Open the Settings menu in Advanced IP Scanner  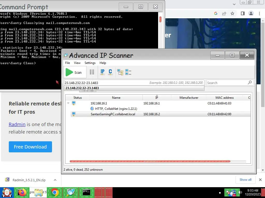(90, 63)
